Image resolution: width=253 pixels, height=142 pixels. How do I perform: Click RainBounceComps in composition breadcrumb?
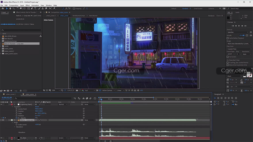[x=79, y=16]
